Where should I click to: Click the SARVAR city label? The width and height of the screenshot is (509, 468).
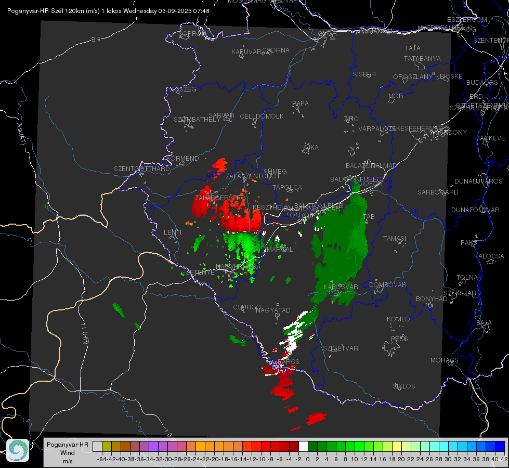(x=221, y=115)
